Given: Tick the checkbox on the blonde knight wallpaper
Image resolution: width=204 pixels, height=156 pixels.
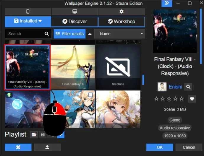Looking at the screenshot, I should 90,95.
